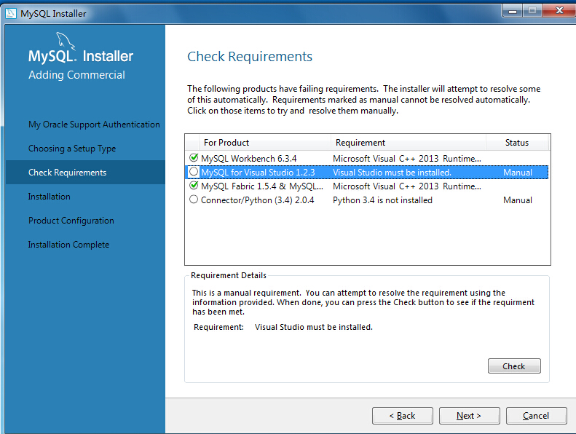Screen dimensions: 576x434
Task: Minimize the MySQL Installer window
Action: 513,11
